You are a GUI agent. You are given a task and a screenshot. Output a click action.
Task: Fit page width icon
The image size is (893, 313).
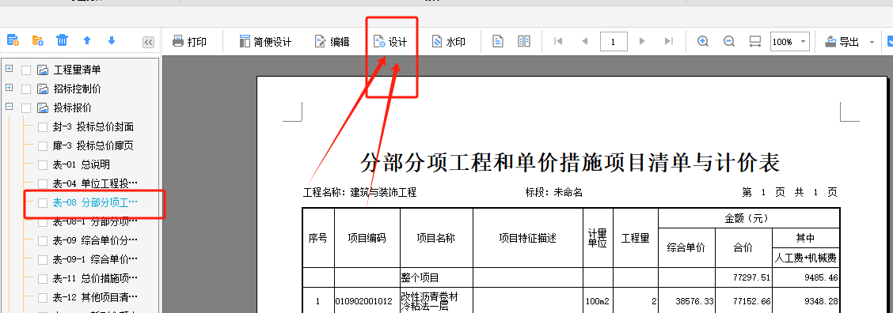(755, 42)
